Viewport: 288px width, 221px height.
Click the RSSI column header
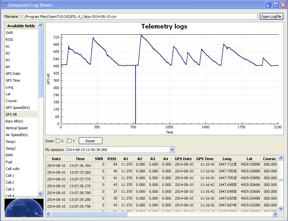[x=112, y=159]
